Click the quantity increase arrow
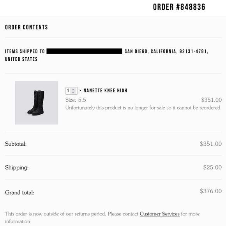226x226 pixels. click(73, 89)
